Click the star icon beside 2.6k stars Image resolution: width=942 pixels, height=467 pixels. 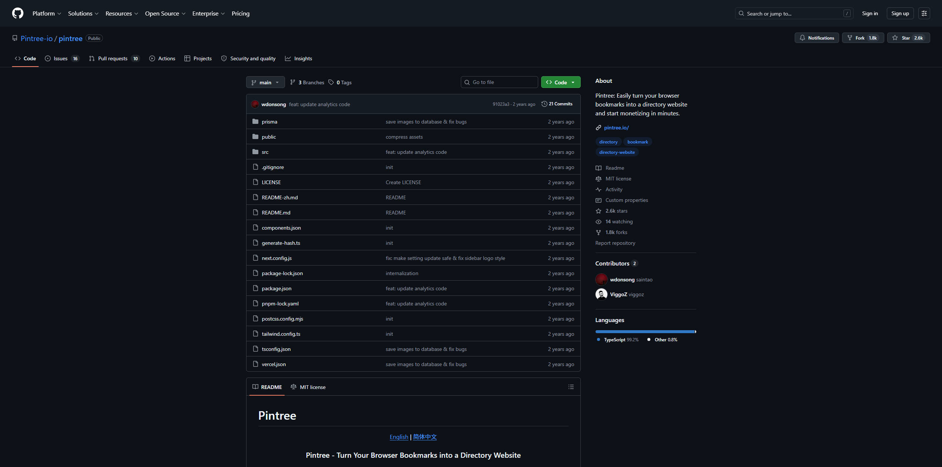click(598, 211)
